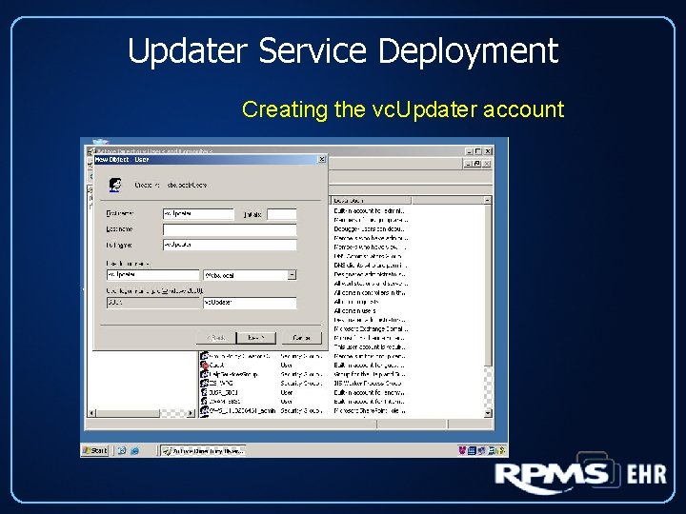Open the logon domain suffix dropdown

tap(292, 275)
